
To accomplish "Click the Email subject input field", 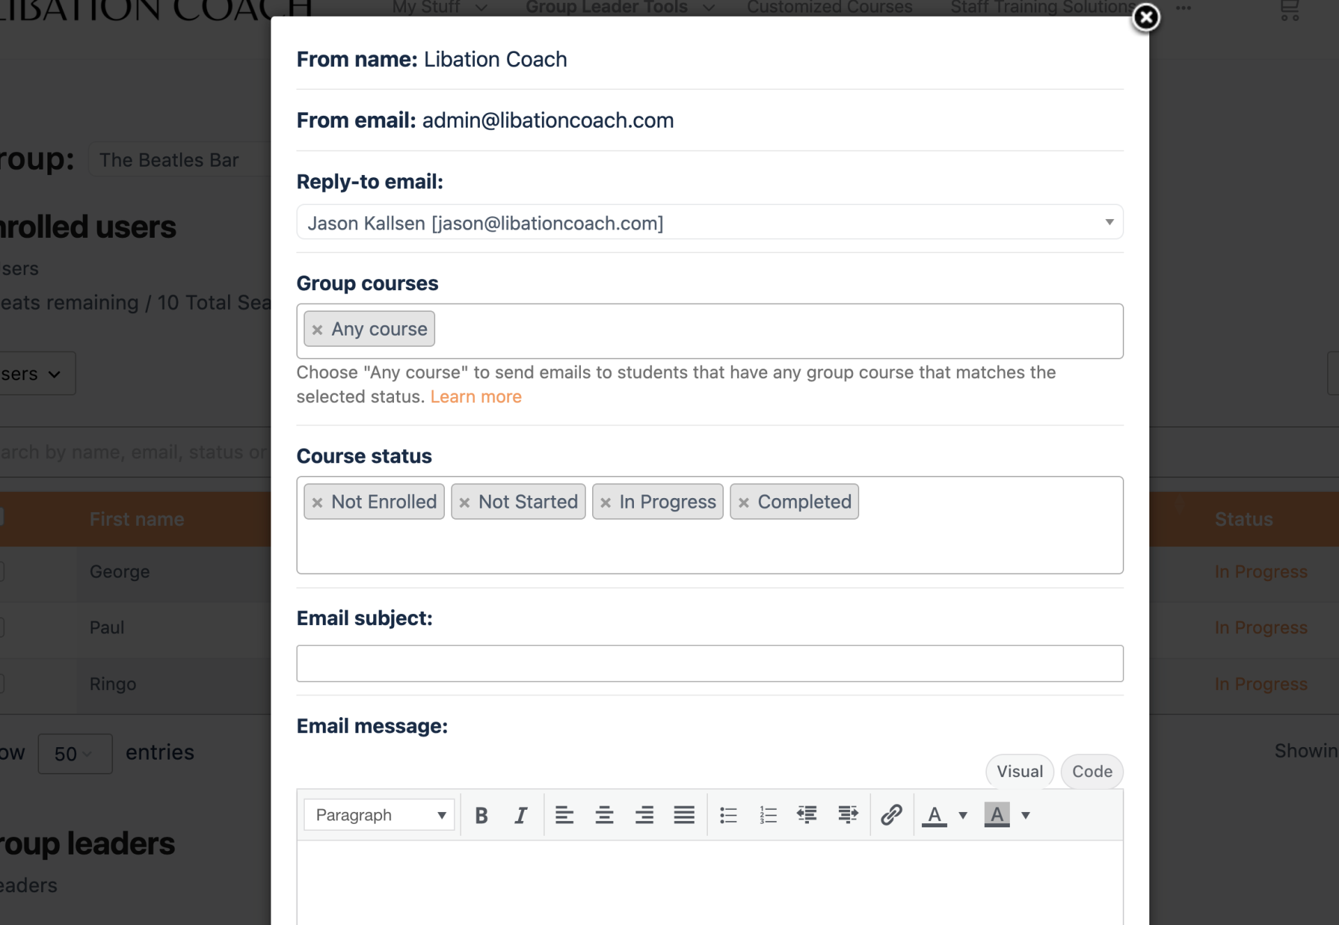I will 709,663.
